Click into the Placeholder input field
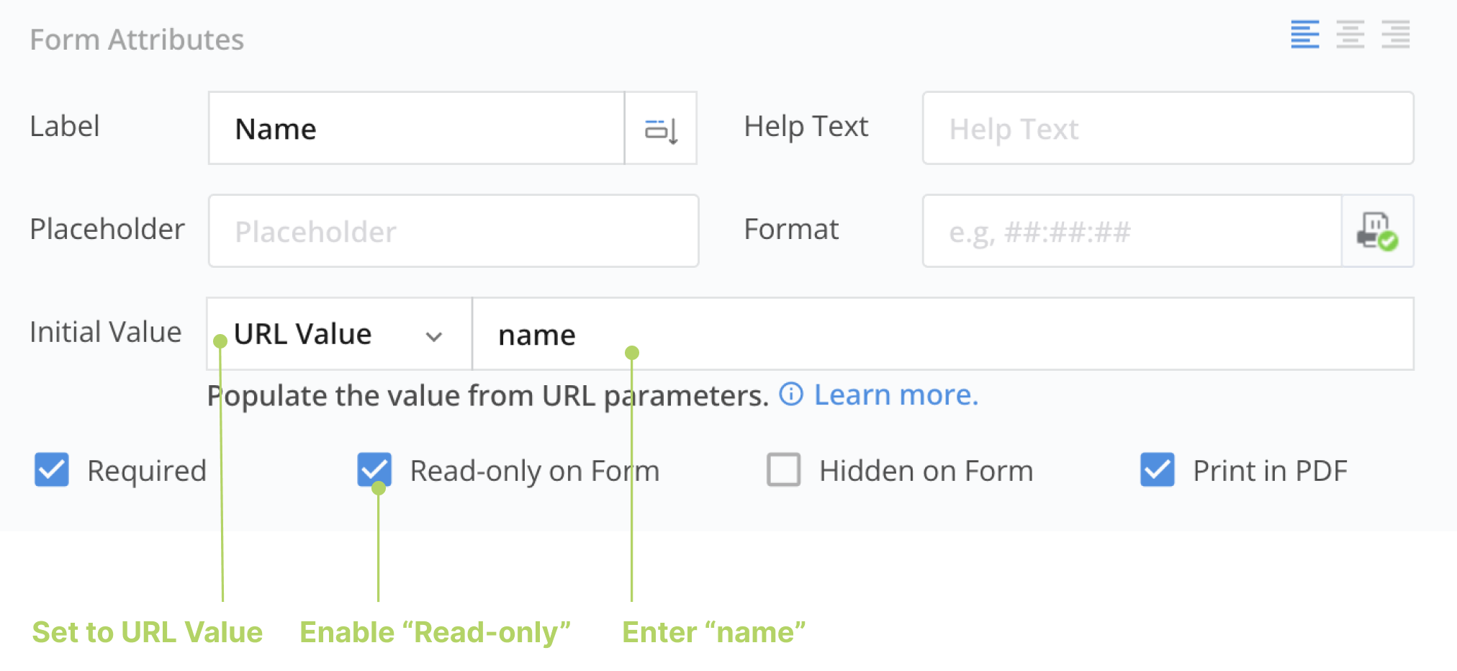This screenshot has width=1457, height=671. coord(454,231)
